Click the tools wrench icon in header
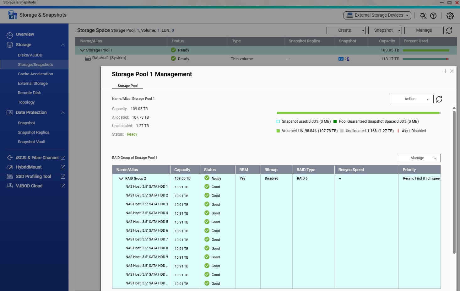Screen dimensions: 460x291 (423, 15)
